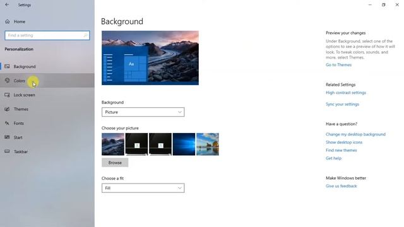Click the Browse button
This screenshot has width=404, height=227.
point(115,163)
